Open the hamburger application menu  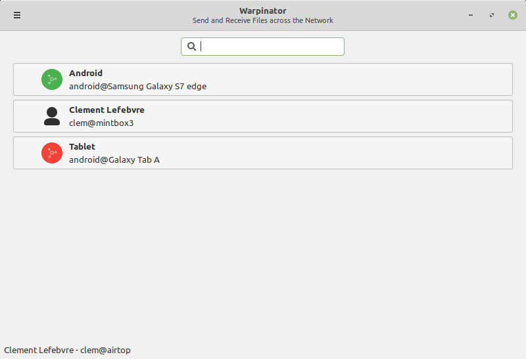(x=17, y=15)
